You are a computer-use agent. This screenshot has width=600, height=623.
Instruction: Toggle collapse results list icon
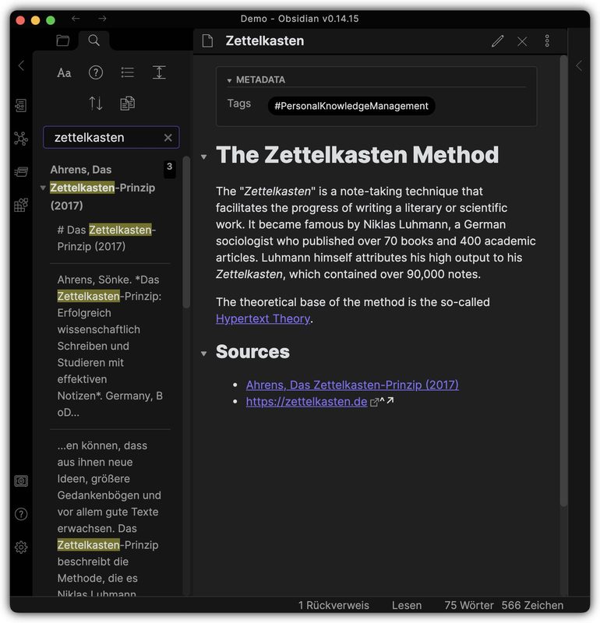[x=127, y=72]
